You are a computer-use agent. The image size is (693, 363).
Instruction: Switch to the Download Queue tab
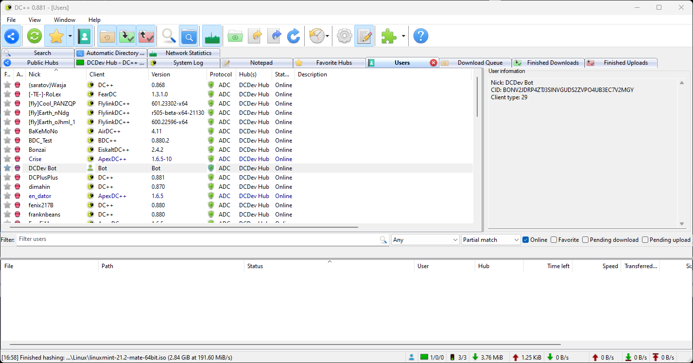[x=475, y=63]
